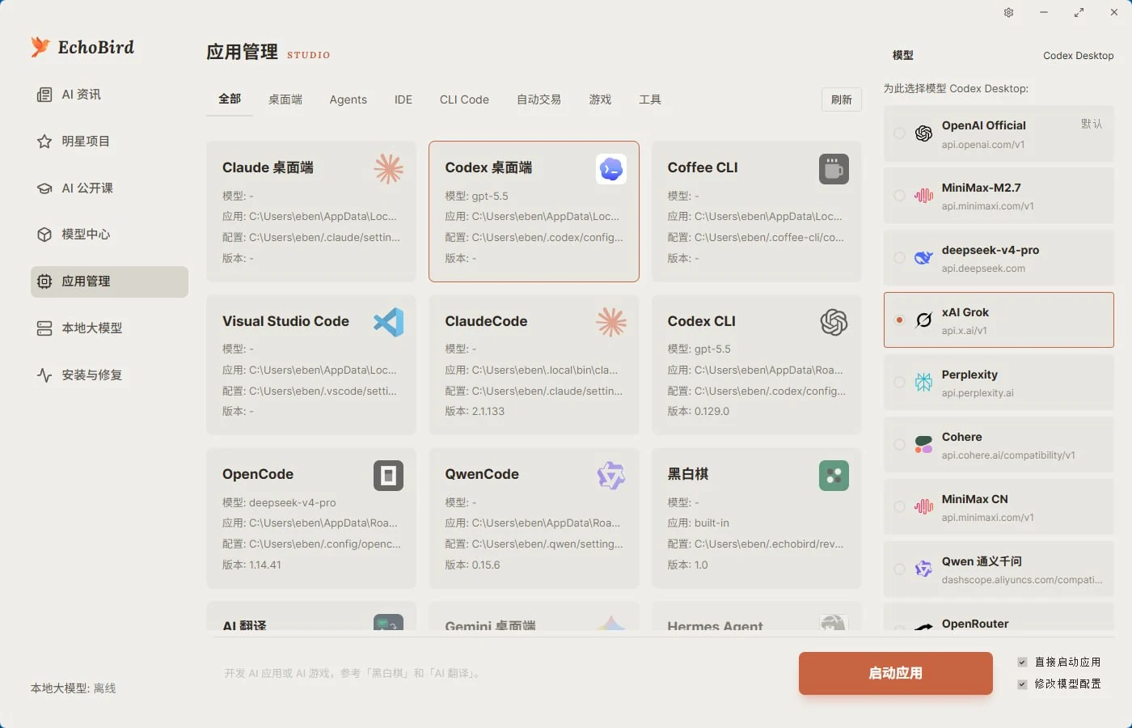Open AI 资讯 in sidebar

point(109,95)
